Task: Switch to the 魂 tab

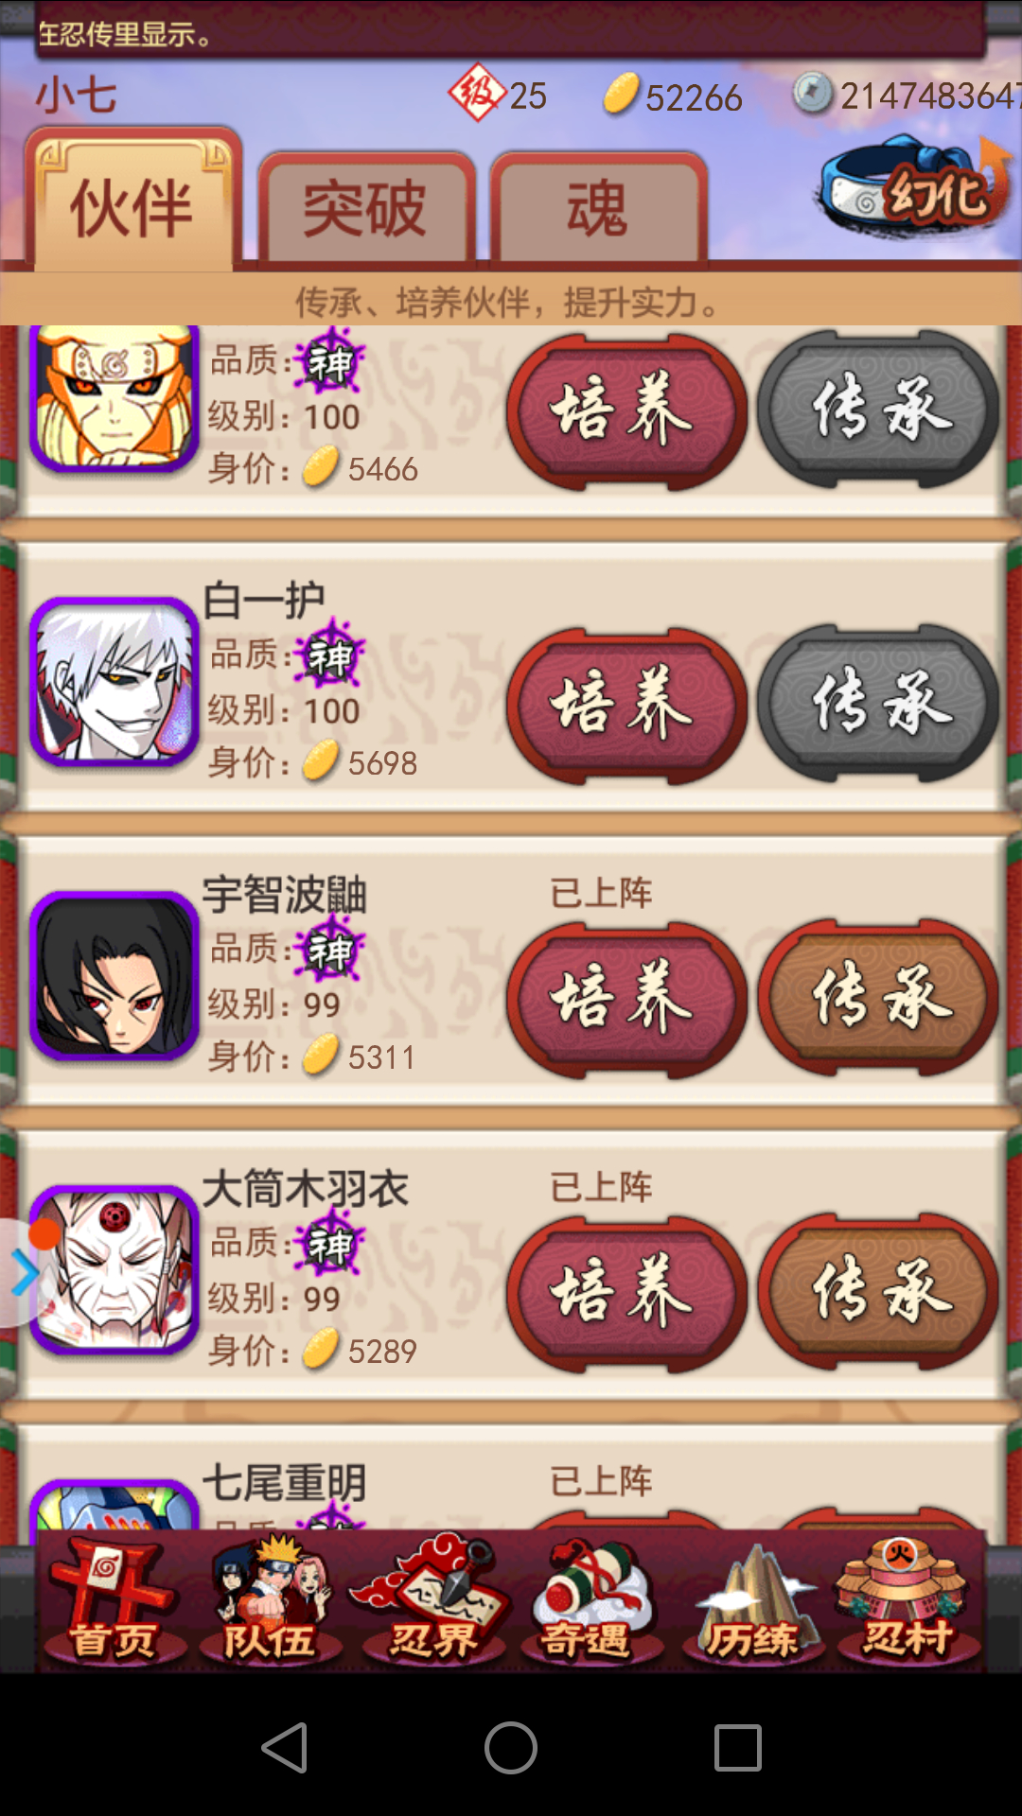Action: coord(598,207)
